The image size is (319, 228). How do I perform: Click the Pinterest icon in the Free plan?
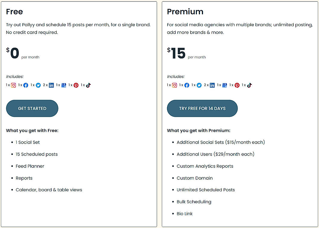pyautogui.click(x=76, y=85)
